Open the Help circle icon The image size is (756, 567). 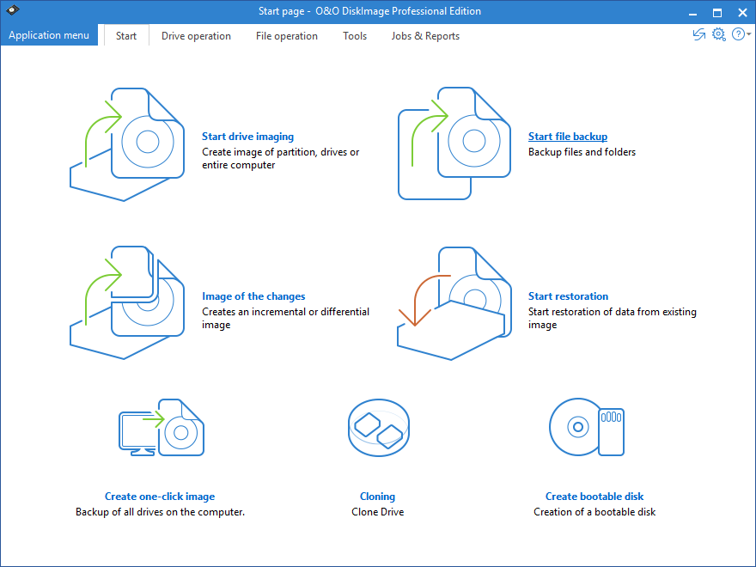click(x=738, y=34)
